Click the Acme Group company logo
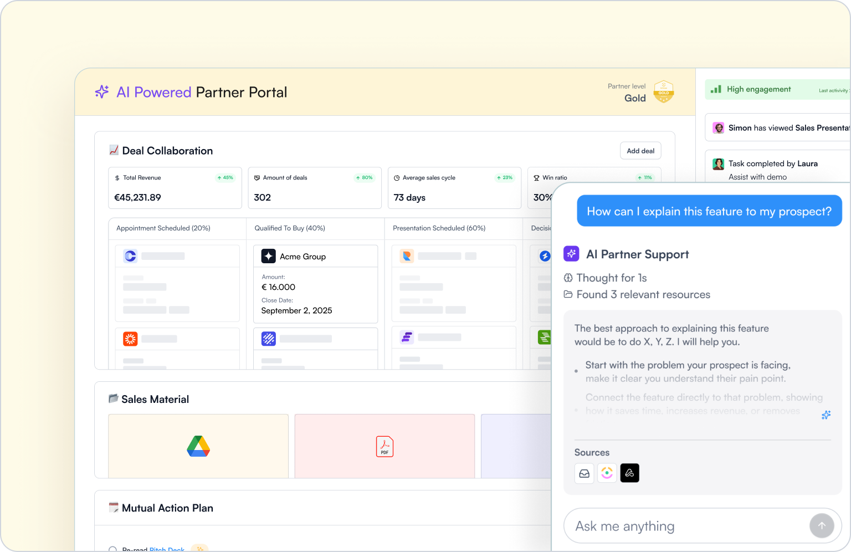851x552 pixels. (x=268, y=255)
